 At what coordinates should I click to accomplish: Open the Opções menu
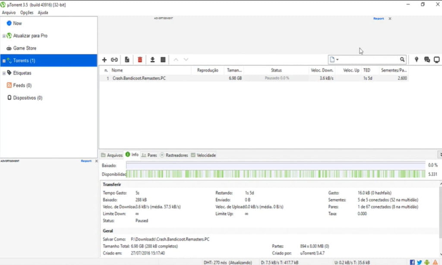click(x=27, y=13)
